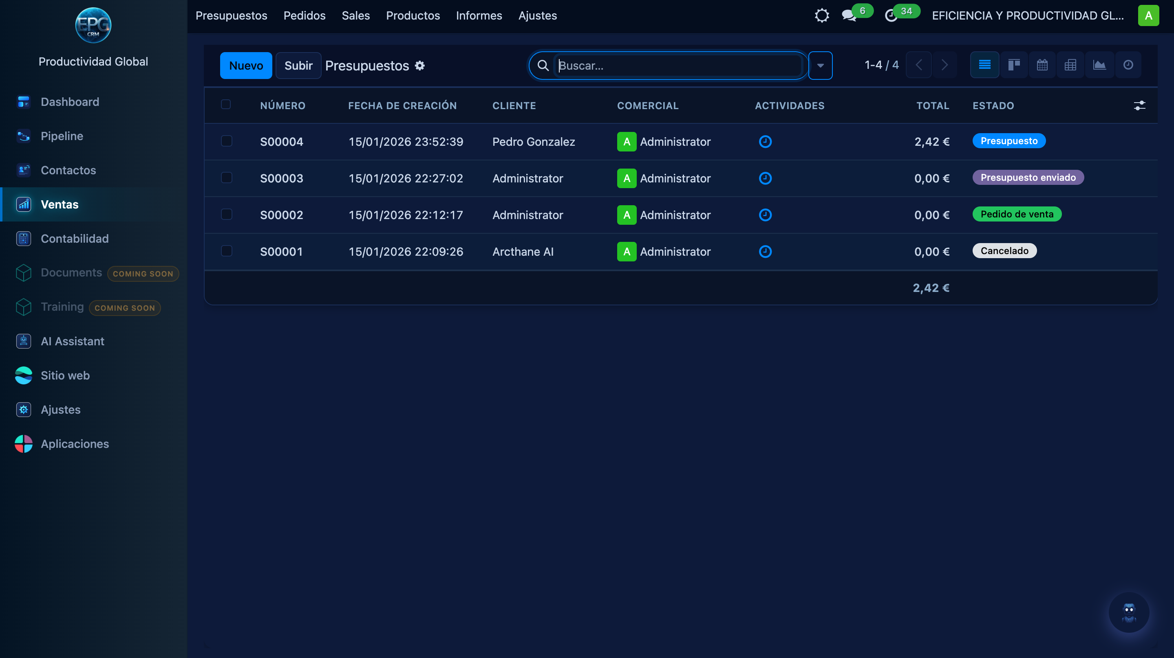Screen dimensions: 1174x658
Task: Check the checkbox for cancelled quote S00001
Action: coord(226,251)
